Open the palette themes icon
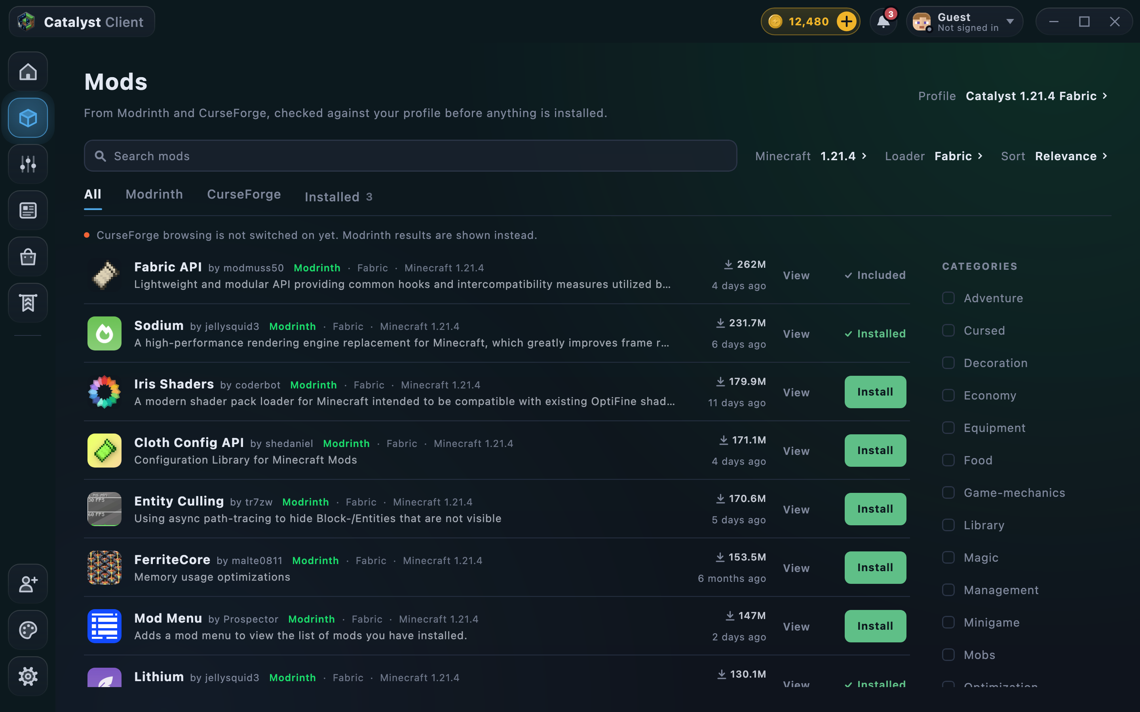Image resolution: width=1140 pixels, height=712 pixels. 28,630
